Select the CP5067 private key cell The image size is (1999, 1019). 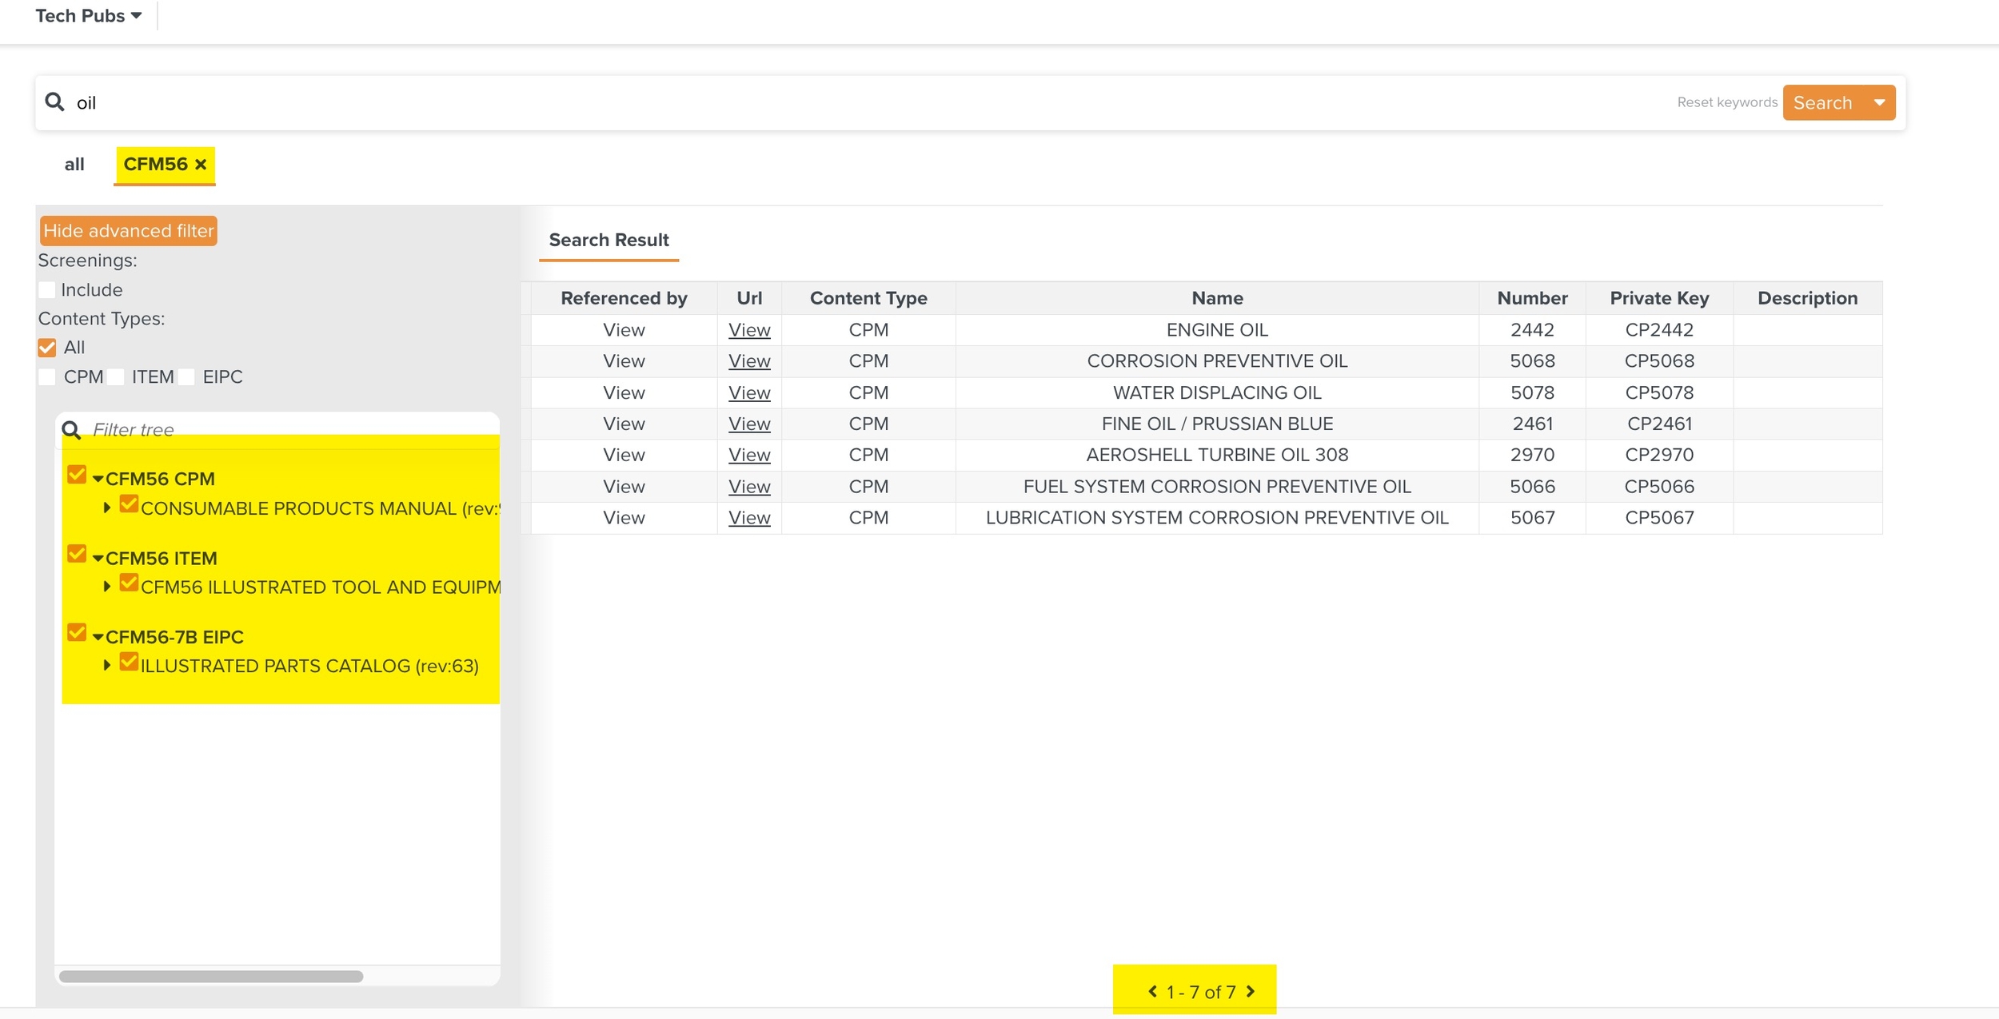click(x=1659, y=518)
